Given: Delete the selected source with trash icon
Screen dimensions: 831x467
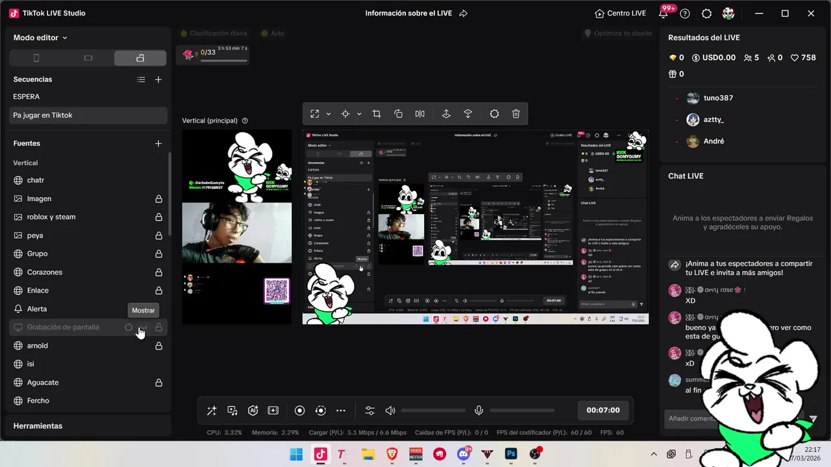Looking at the screenshot, I should click(x=516, y=114).
